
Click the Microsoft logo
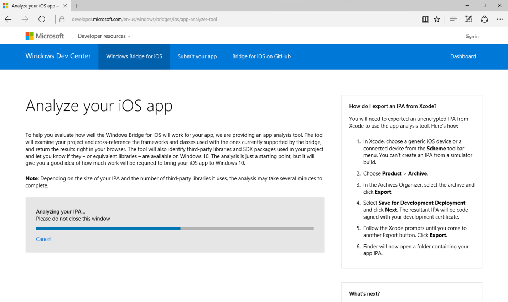click(x=45, y=36)
